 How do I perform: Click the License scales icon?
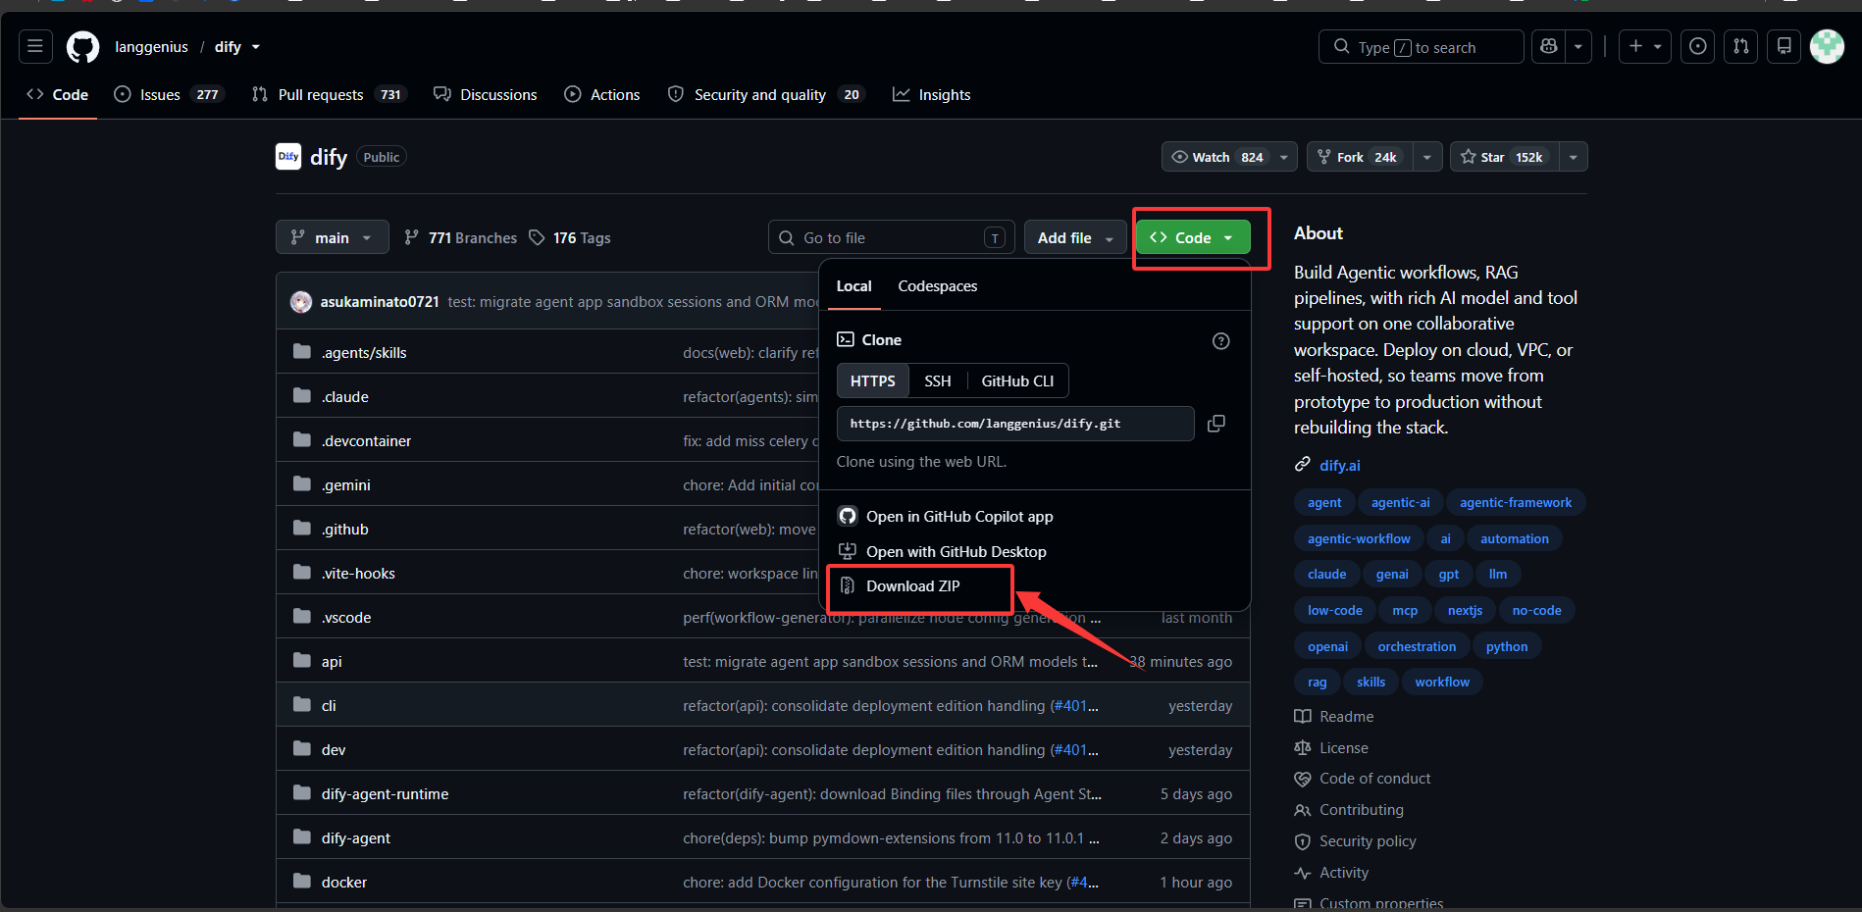(1303, 748)
